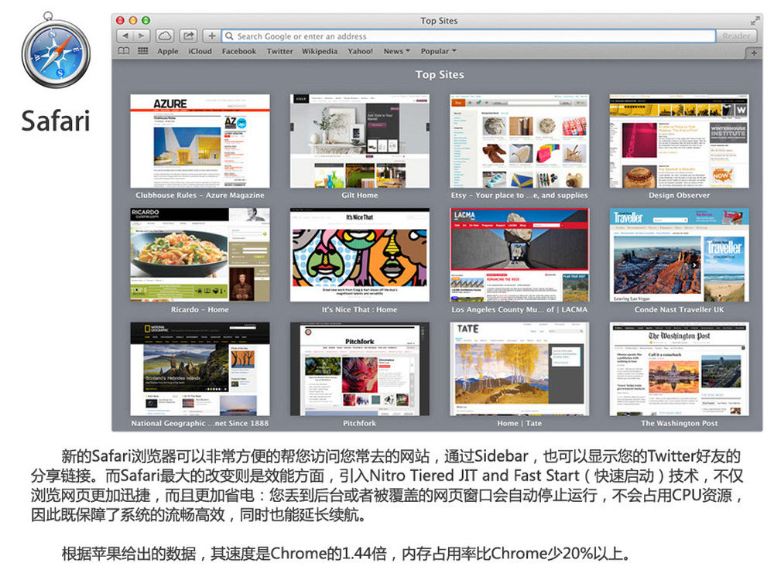Viewport: 774px width, 580px height.
Task: Expand the Popular bookmarks dropdown
Action: coord(438,51)
